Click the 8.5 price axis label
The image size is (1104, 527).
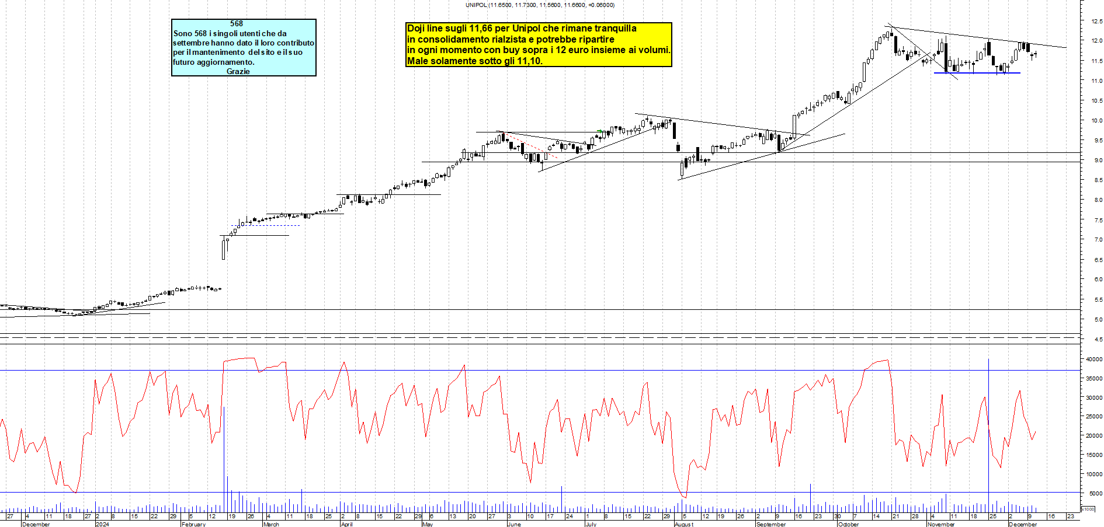pyautogui.click(x=1098, y=180)
